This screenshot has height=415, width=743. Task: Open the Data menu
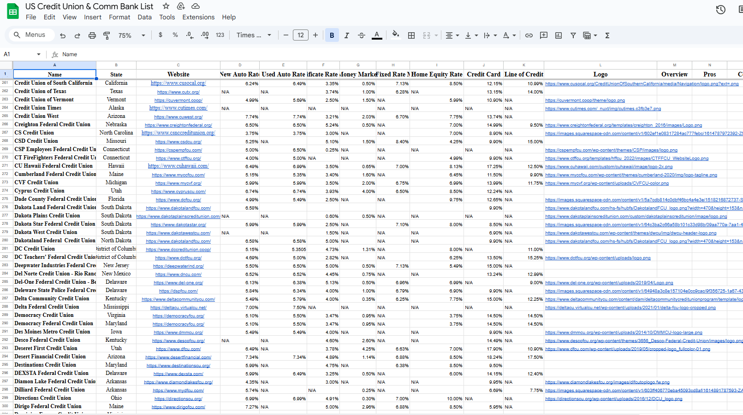(144, 17)
